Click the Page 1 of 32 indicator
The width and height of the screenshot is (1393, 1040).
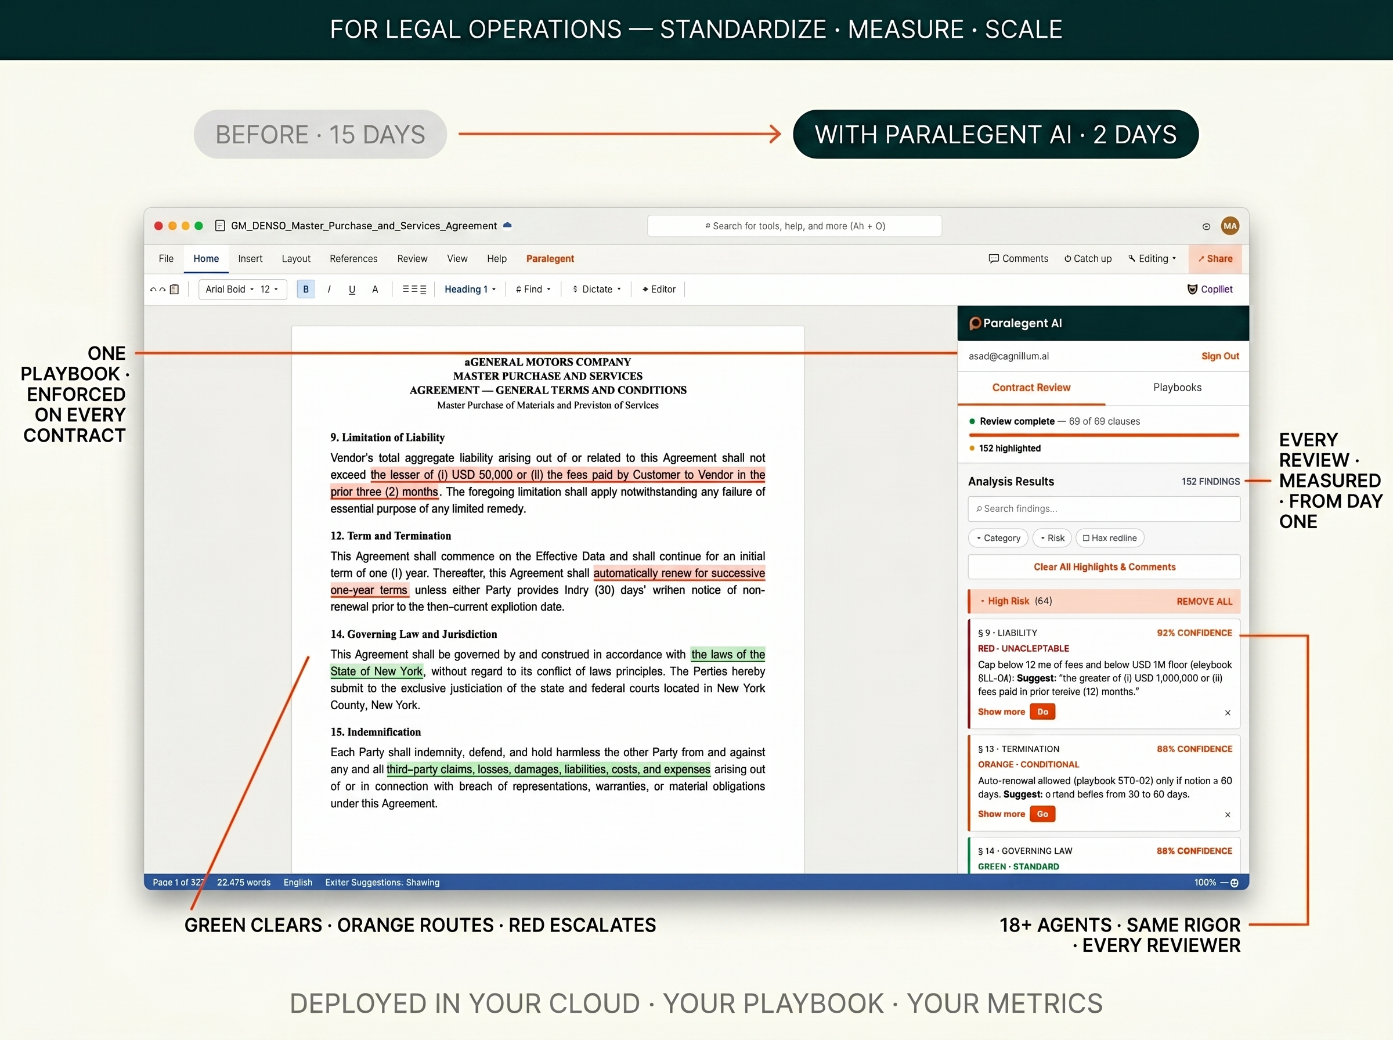click(178, 883)
